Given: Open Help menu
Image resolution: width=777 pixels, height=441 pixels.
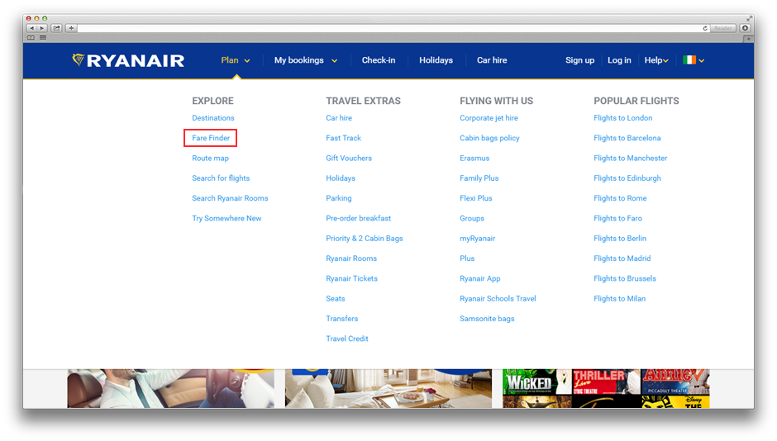Looking at the screenshot, I should tap(653, 60).
